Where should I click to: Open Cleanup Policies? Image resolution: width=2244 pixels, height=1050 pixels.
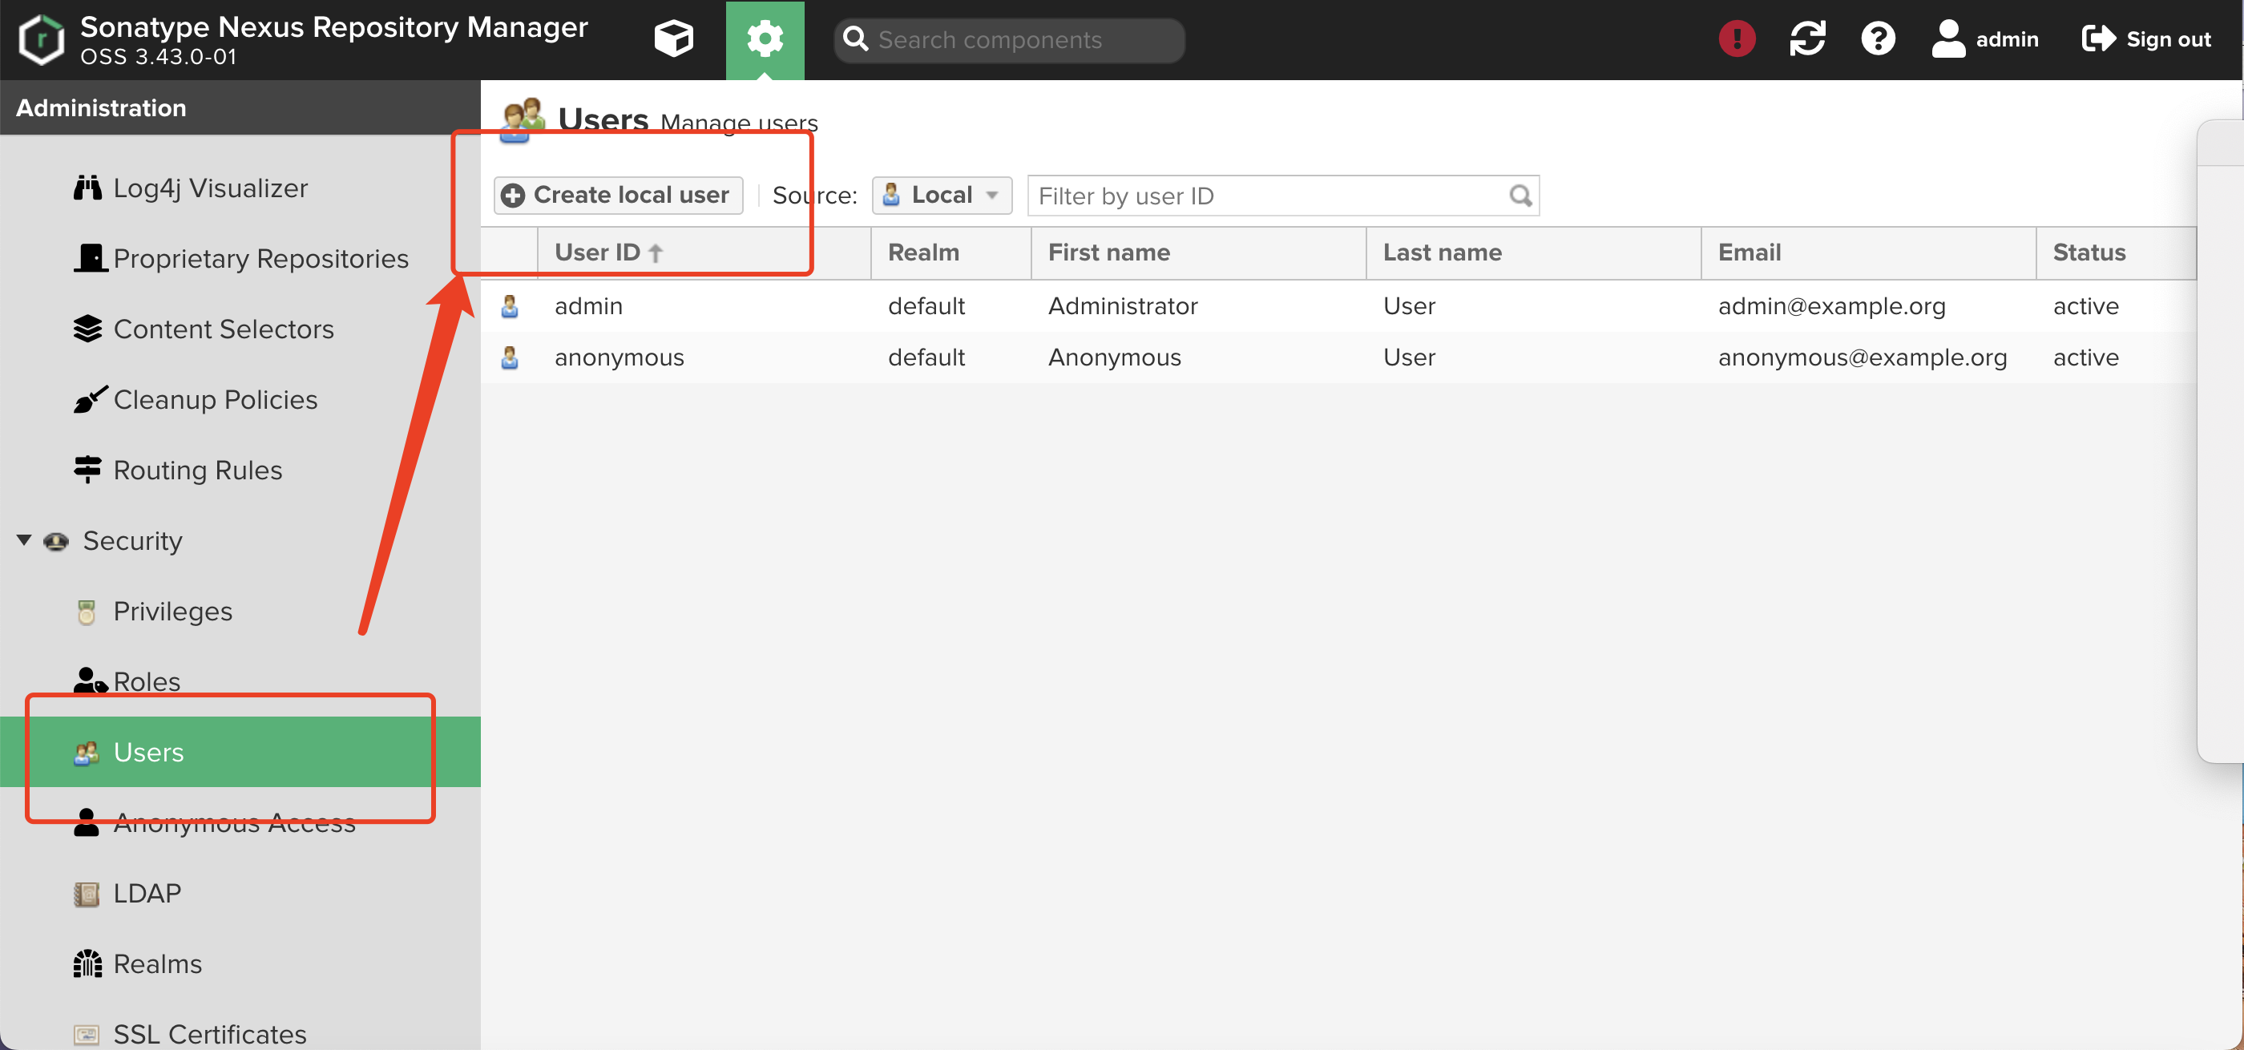(x=215, y=400)
